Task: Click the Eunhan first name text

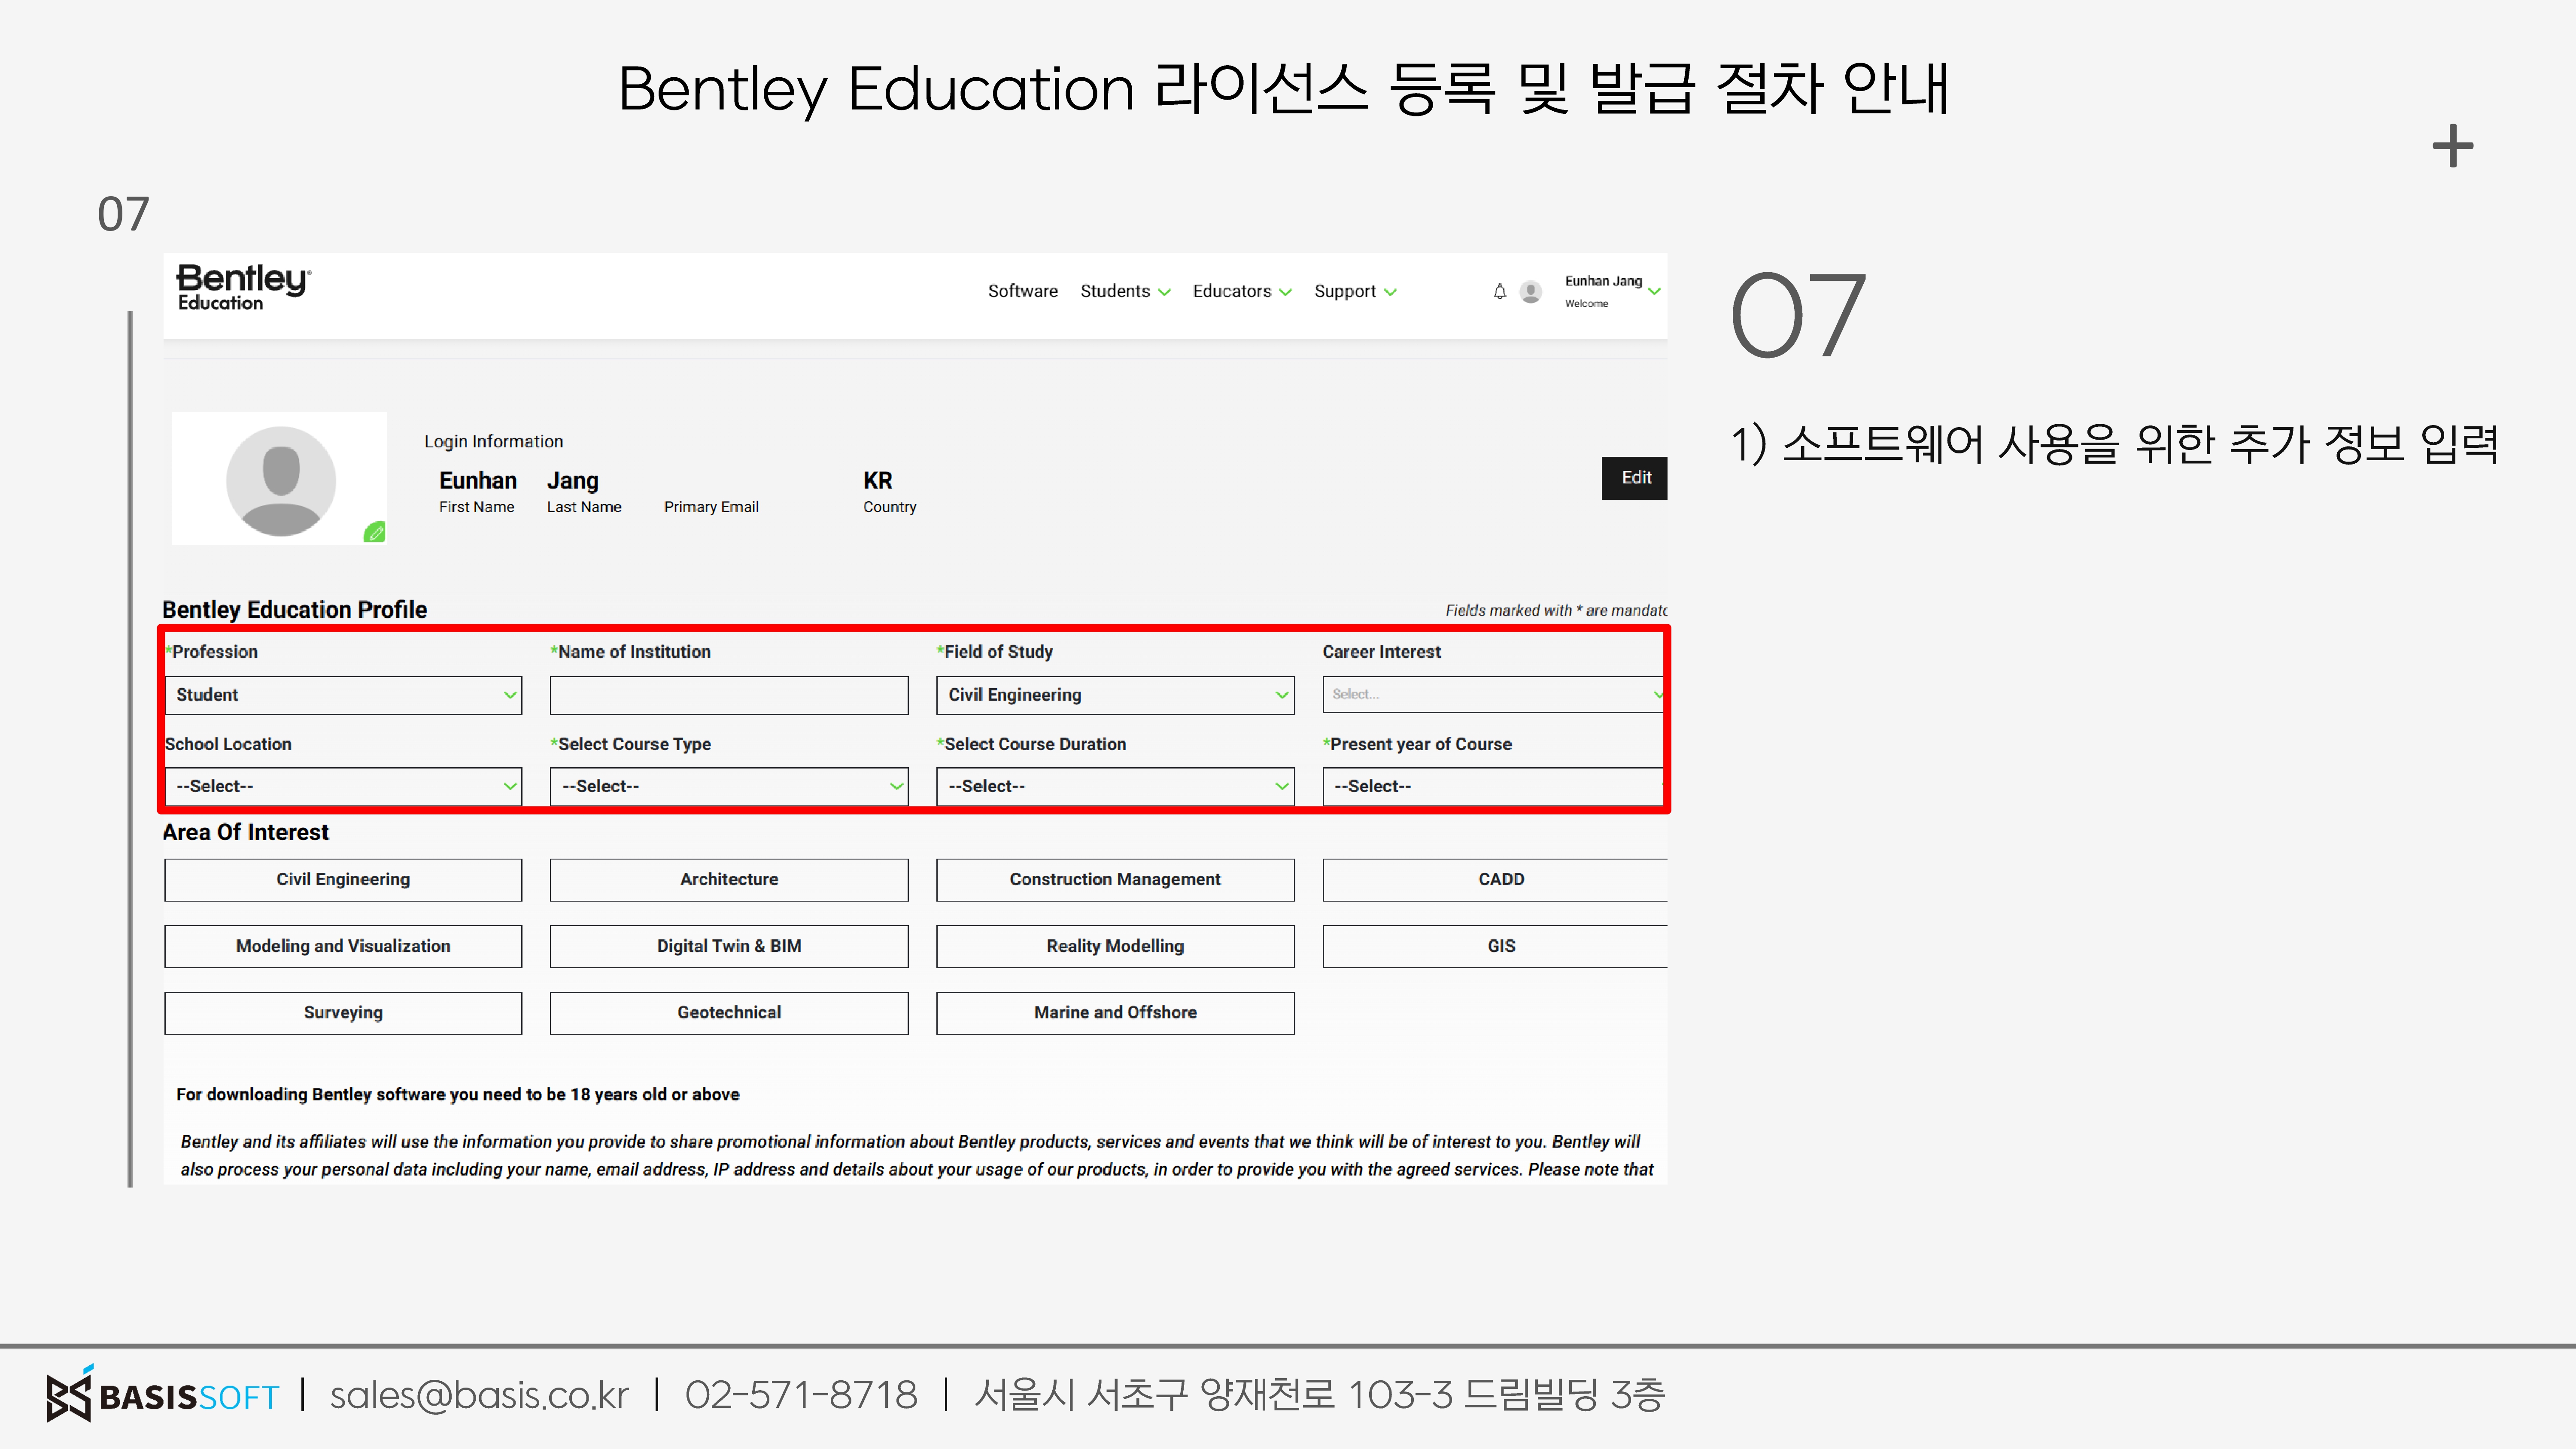Action: (478, 481)
